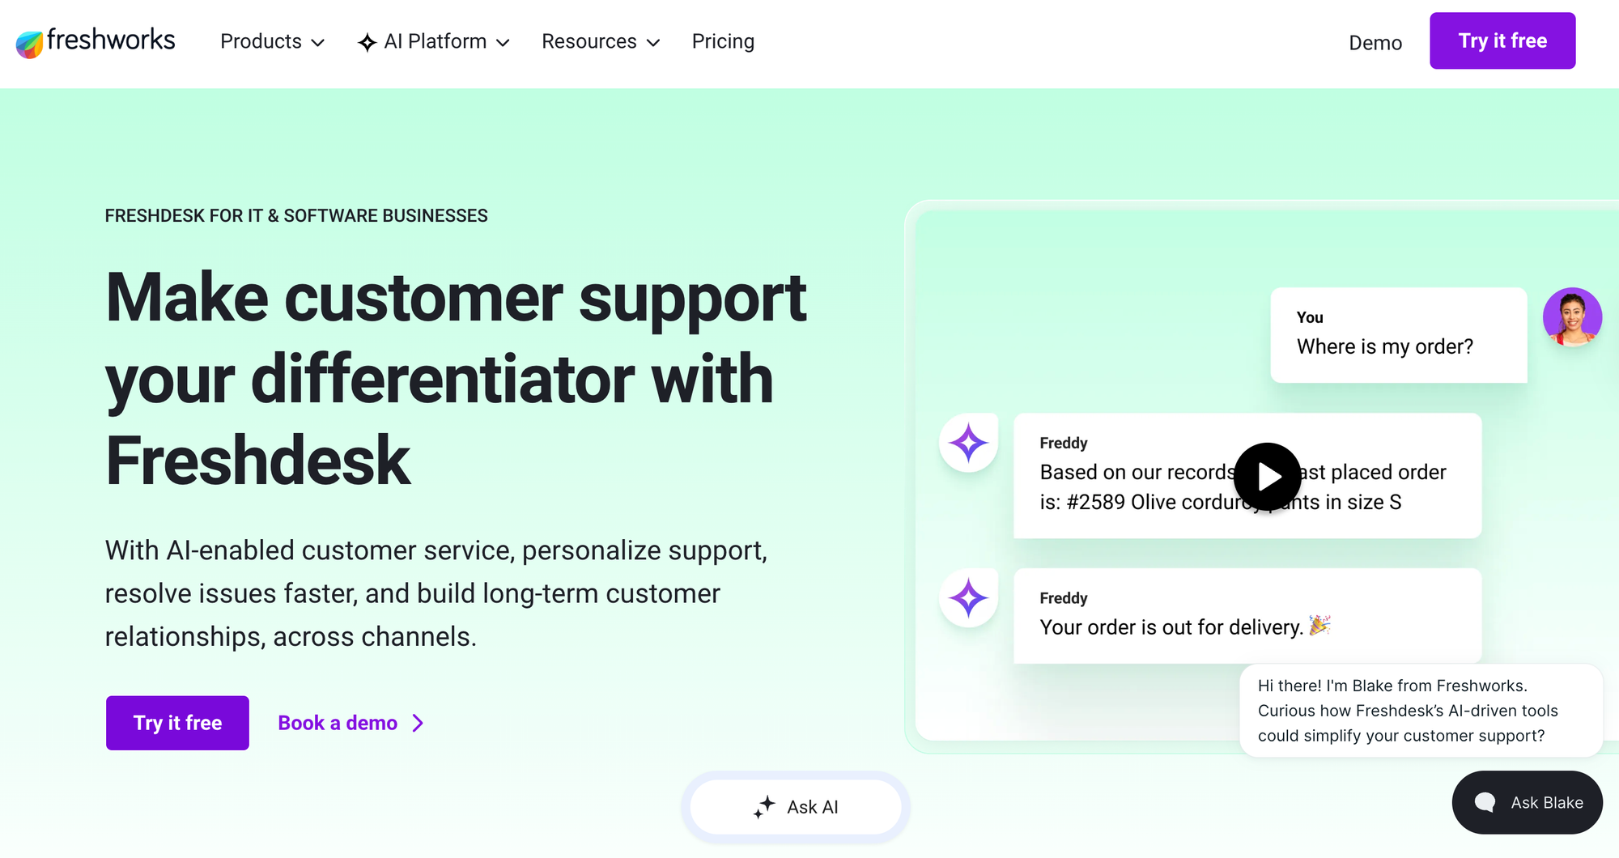Click Freddy icon beside last placed order message
This screenshot has width=1619, height=858.
(x=968, y=443)
